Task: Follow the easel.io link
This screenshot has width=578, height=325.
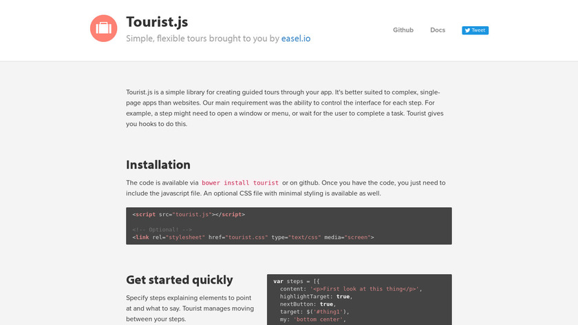Action: pyautogui.click(x=296, y=39)
